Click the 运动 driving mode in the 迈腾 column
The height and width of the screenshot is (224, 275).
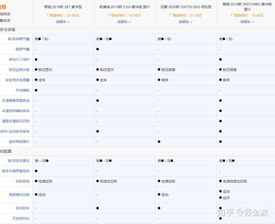pyautogui.click(x=163, y=194)
